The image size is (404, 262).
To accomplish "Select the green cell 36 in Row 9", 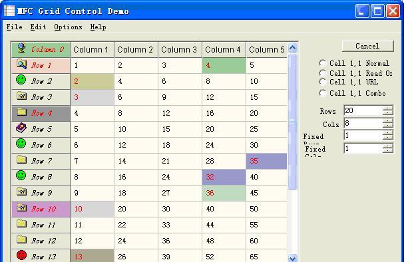I will 224,194.
